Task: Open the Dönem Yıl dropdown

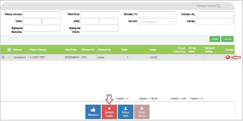Action: (157, 14)
